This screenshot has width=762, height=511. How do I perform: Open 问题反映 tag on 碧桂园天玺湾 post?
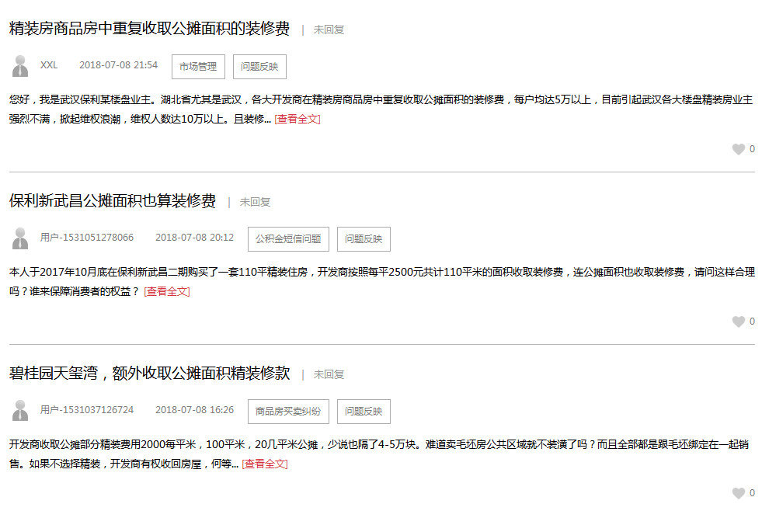click(x=364, y=412)
